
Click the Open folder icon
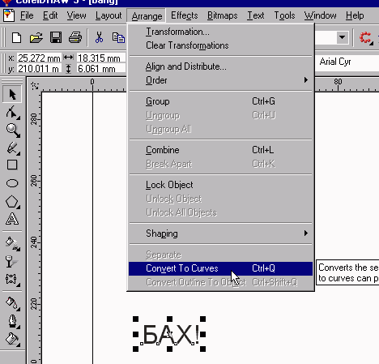[36, 37]
